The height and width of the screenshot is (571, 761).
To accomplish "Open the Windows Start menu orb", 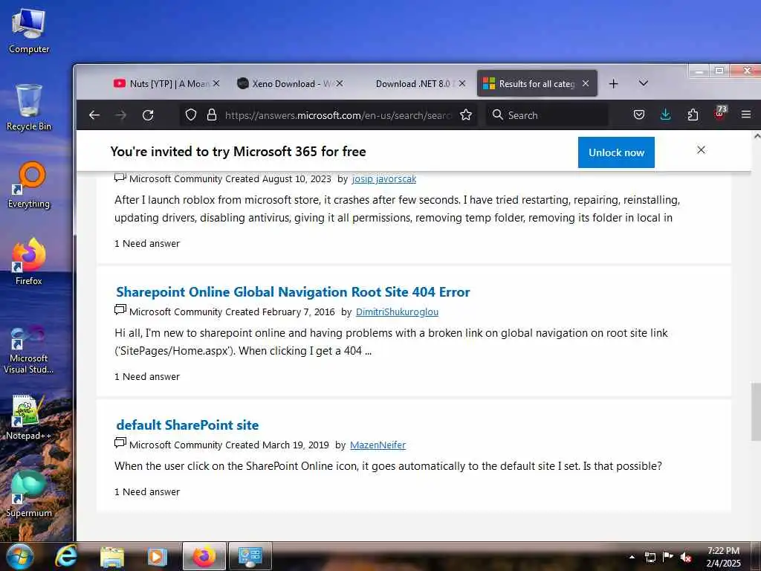I will coord(19,556).
